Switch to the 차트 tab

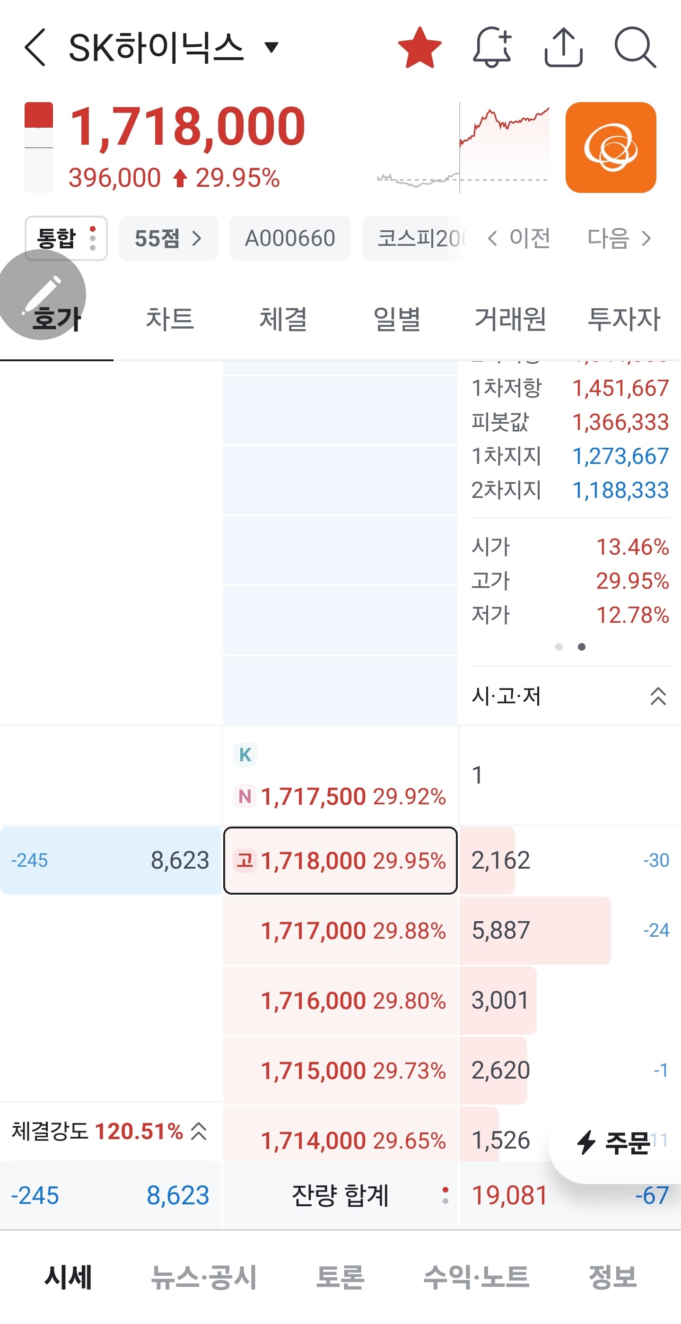pos(170,319)
